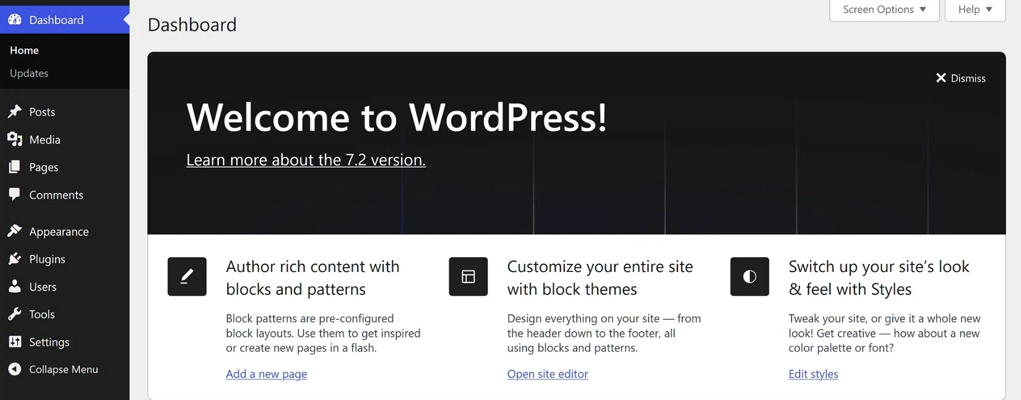Click 'Author rich content with blocks and patterns' heading
Image resolution: width=1021 pixels, height=400 pixels.
click(312, 278)
